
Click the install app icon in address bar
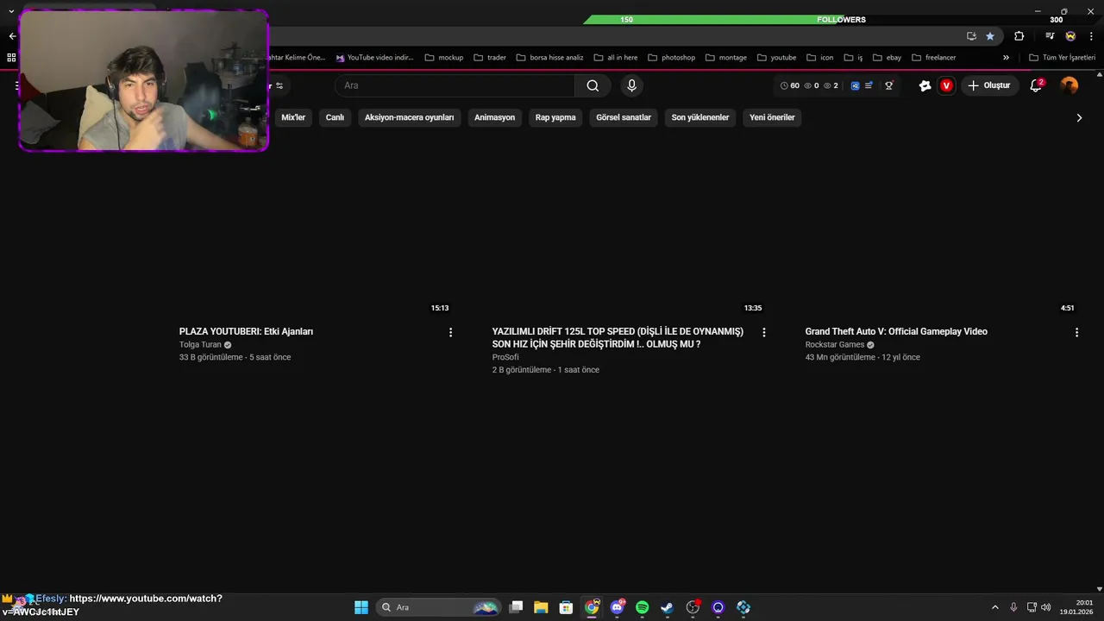click(971, 36)
